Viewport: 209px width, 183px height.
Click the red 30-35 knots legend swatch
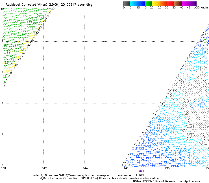coord(171,3)
